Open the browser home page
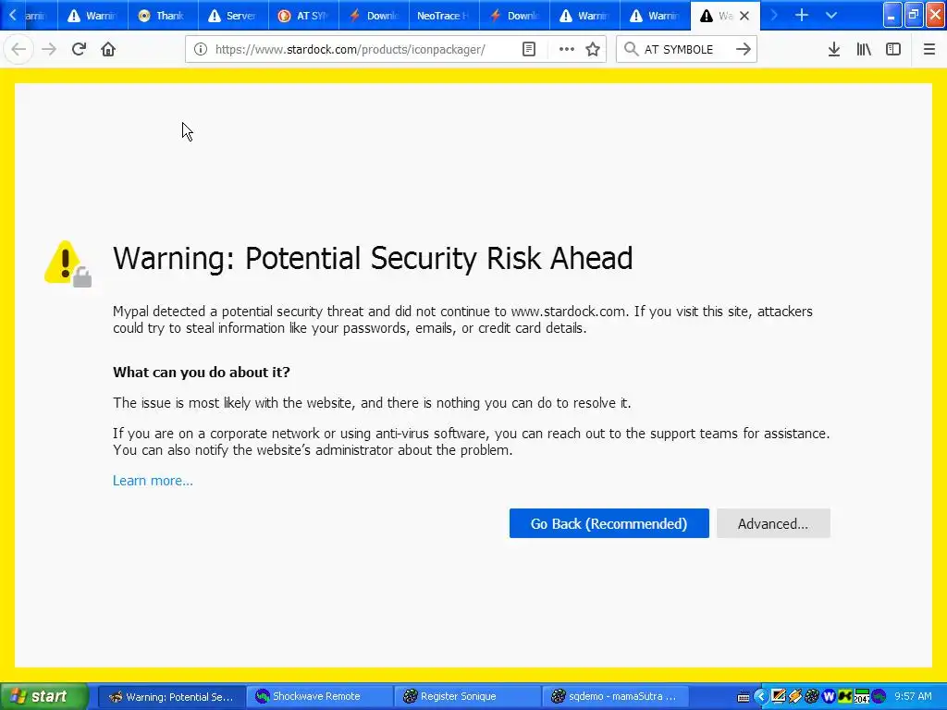The height and width of the screenshot is (710, 947). point(108,50)
